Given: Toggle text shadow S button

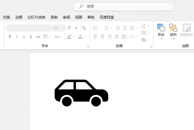Looking at the screenshot, I should coord(31,37).
